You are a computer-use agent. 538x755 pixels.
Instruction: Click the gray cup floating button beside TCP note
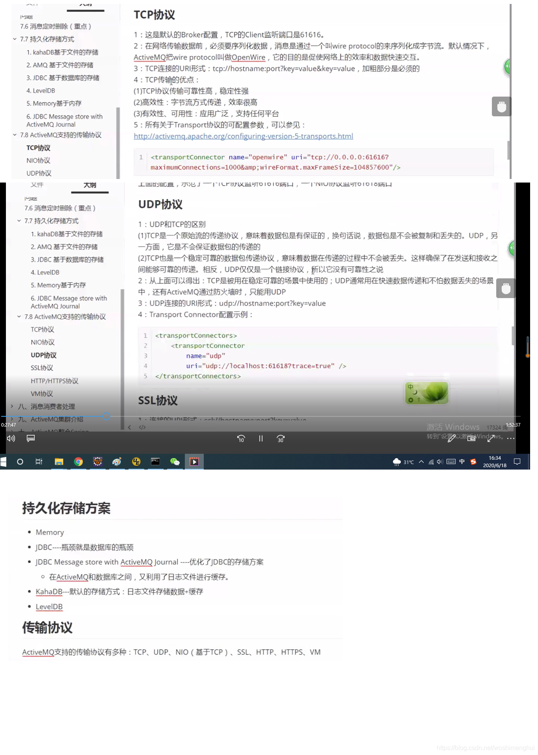[502, 106]
